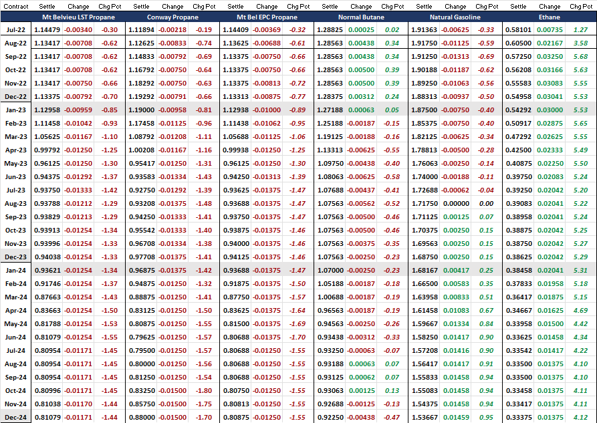Image resolution: width=597 pixels, height=423 pixels.
Task: Select Dec-22 Normal Butane settle 1.28375
Action: (x=330, y=97)
